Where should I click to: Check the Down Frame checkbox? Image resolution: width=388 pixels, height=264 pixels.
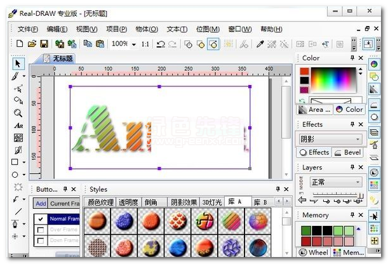click(41, 241)
